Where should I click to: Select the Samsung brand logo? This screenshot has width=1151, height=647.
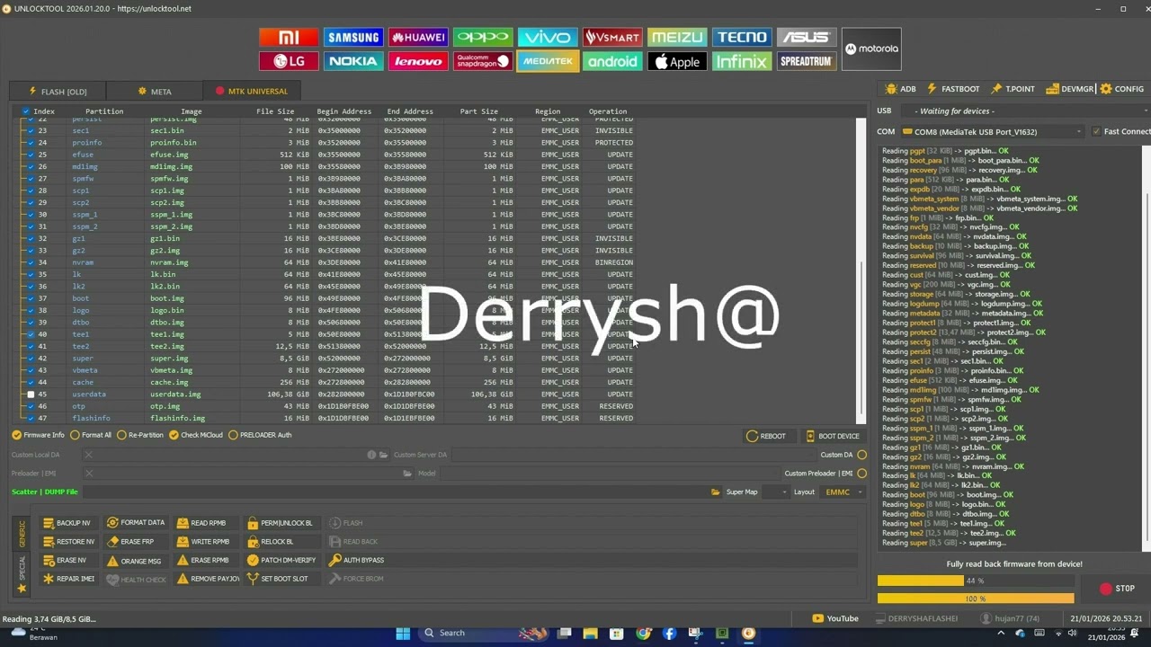[x=353, y=37]
